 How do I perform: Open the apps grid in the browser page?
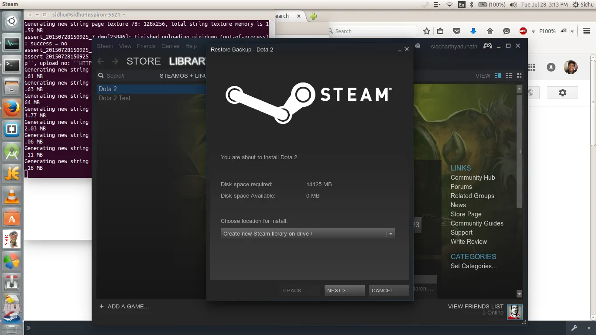pos(531,67)
